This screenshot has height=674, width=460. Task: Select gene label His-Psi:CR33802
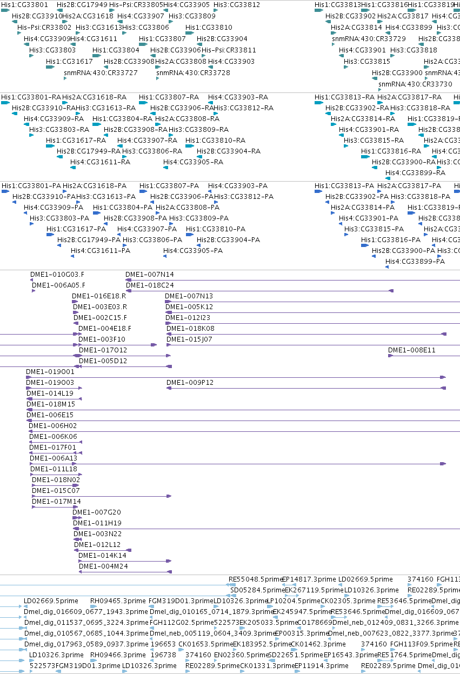click(x=44, y=27)
